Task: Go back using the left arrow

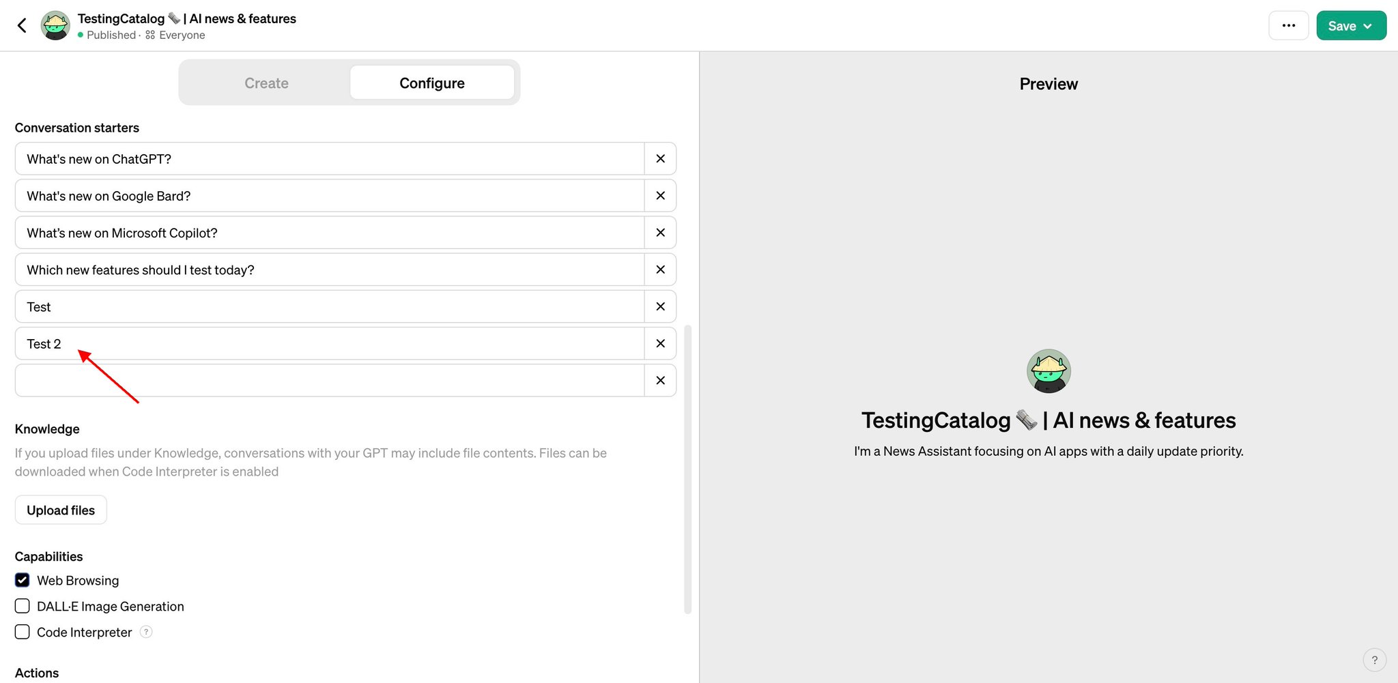Action: click(x=22, y=26)
